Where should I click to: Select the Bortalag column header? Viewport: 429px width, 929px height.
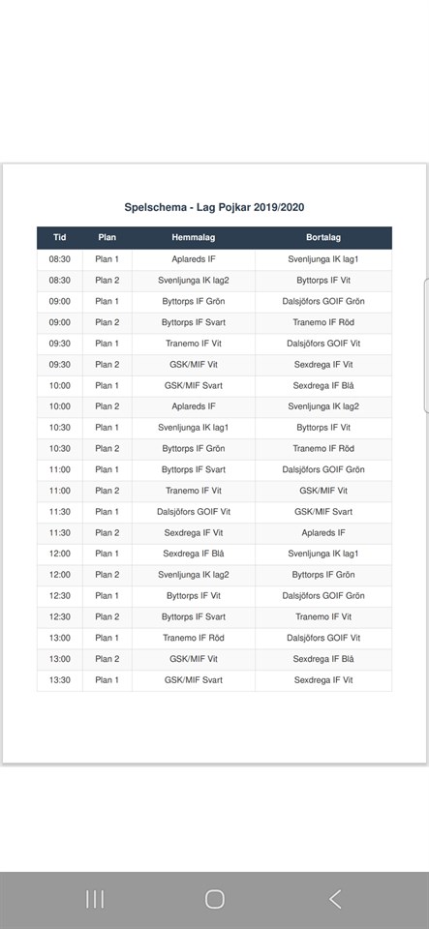pos(323,237)
